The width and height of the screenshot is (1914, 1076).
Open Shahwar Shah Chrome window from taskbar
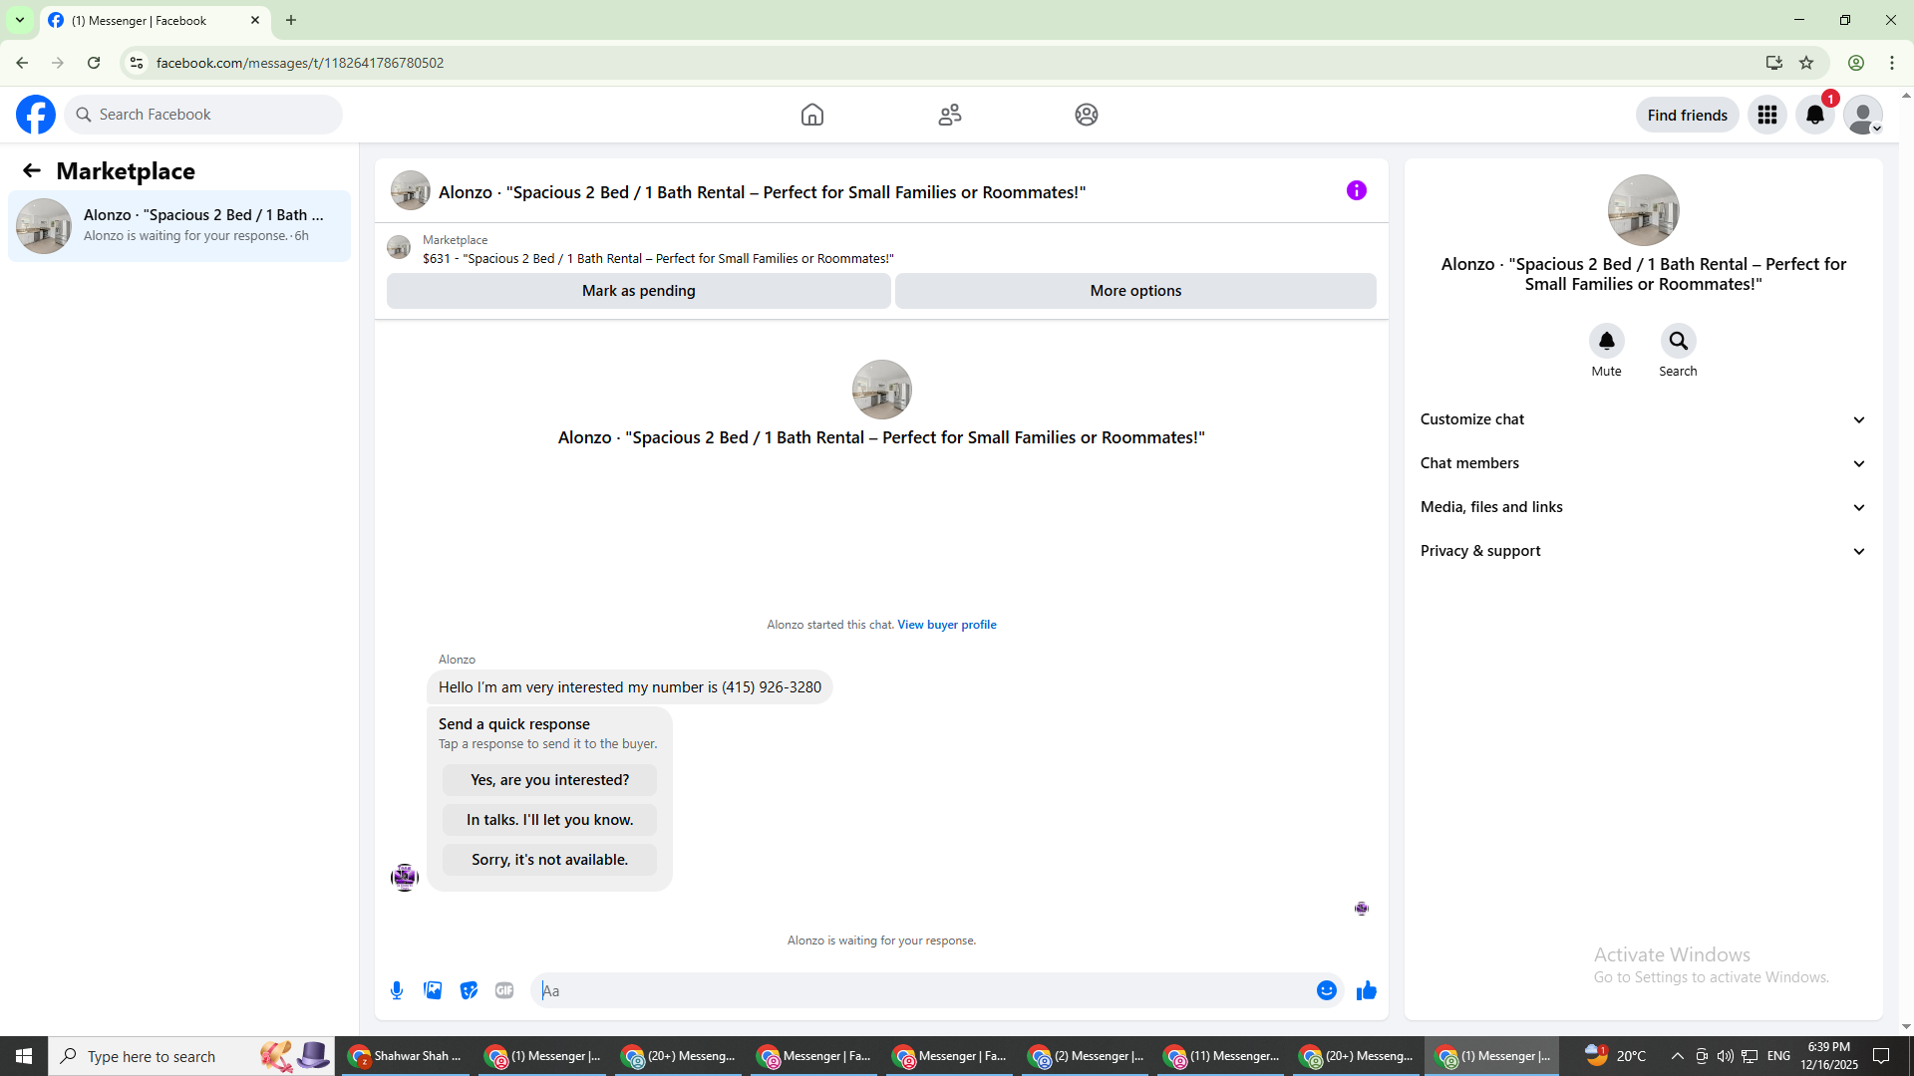point(406,1056)
